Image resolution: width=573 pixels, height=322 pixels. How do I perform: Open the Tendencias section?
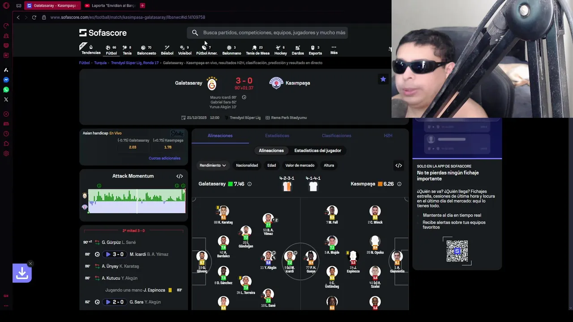pos(91,50)
